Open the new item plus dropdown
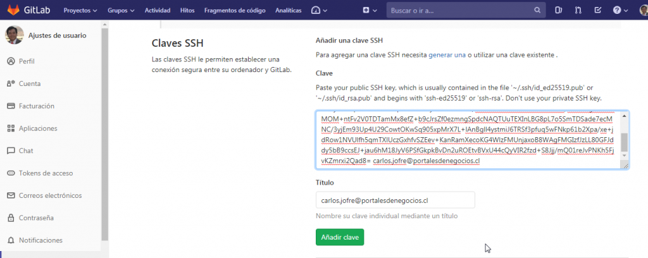648x258 pixels. pos(369,11)
